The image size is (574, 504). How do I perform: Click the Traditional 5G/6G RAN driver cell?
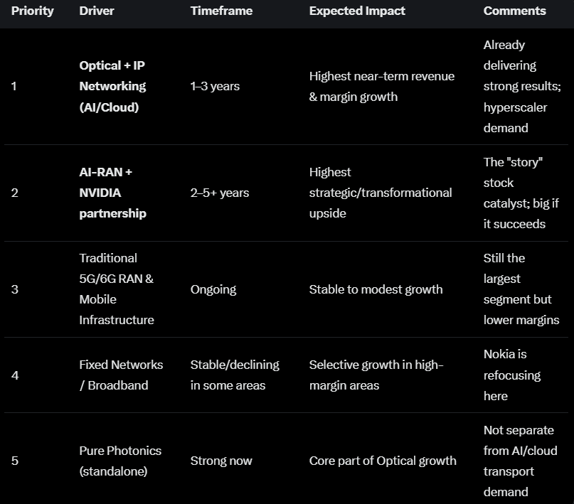coord(117,289)
